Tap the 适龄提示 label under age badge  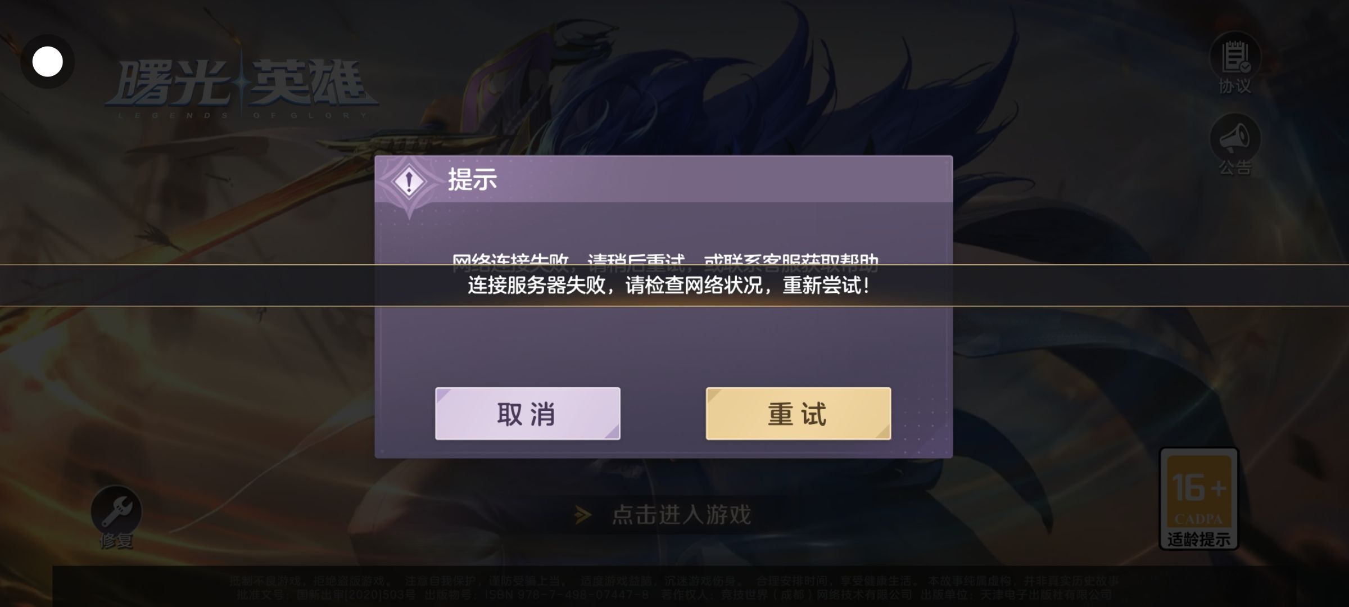point(1199,540)
